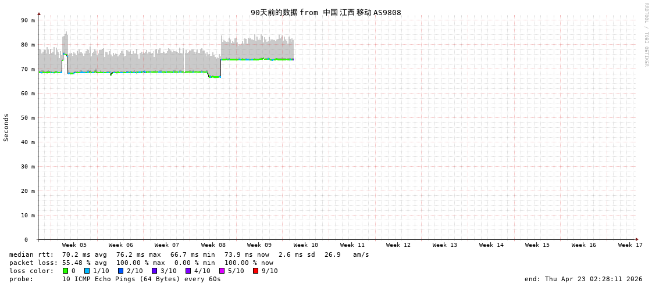
Task: Click the green 0 loss color swatch
Action: (65, 271)
